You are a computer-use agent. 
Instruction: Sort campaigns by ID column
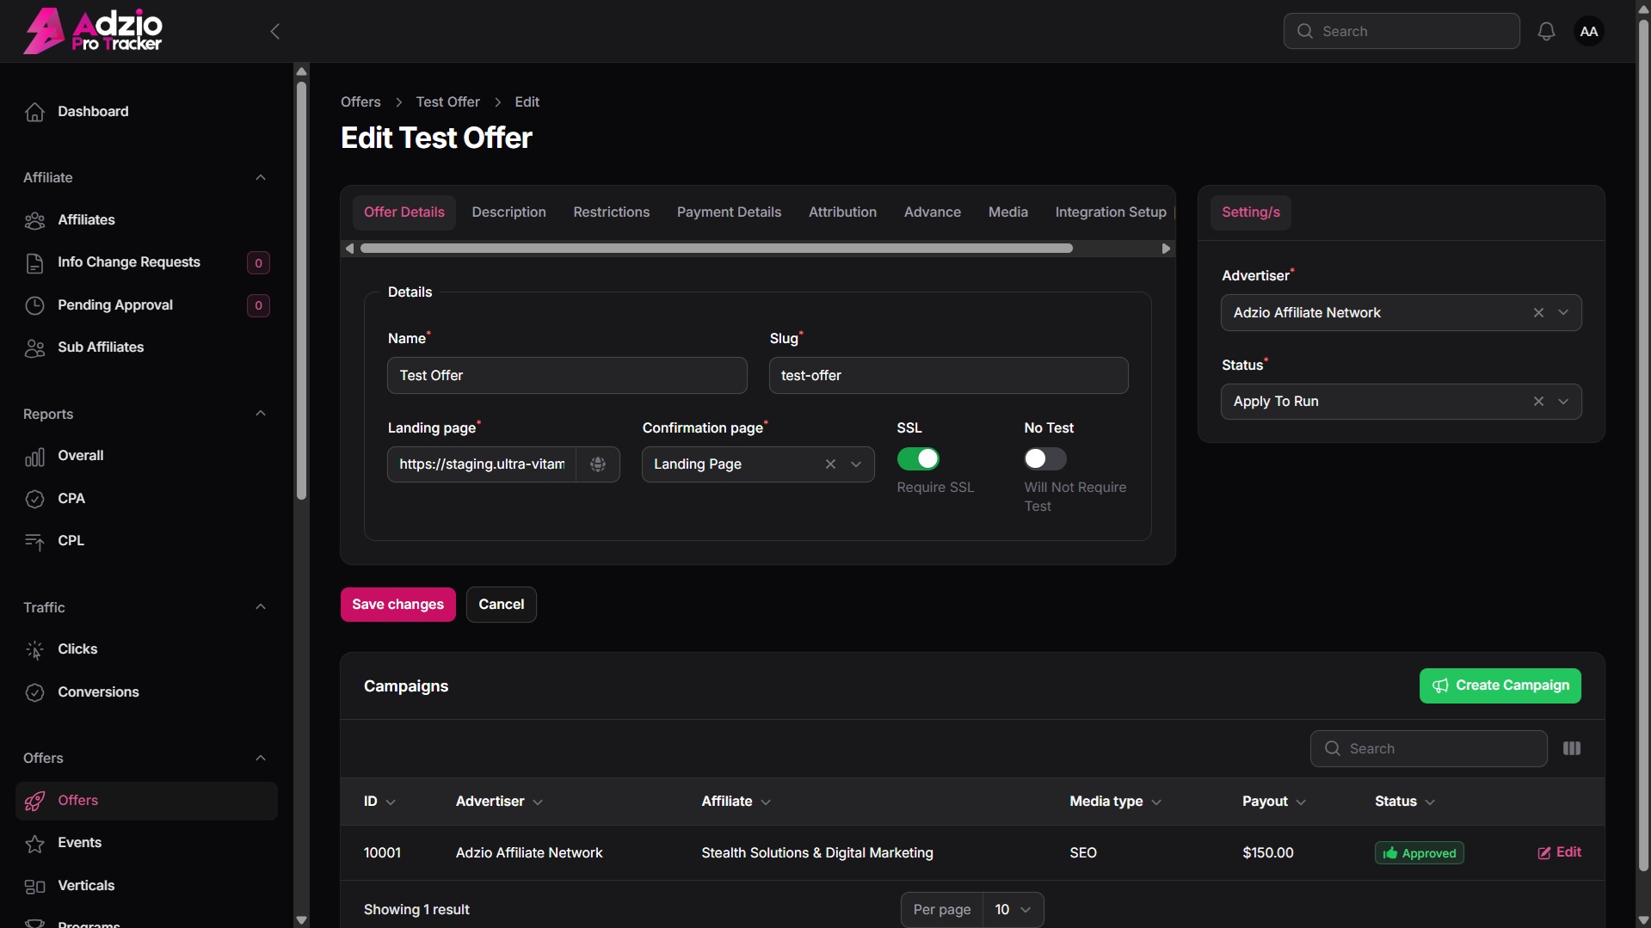pyautogui.click(x=379, y=802)
